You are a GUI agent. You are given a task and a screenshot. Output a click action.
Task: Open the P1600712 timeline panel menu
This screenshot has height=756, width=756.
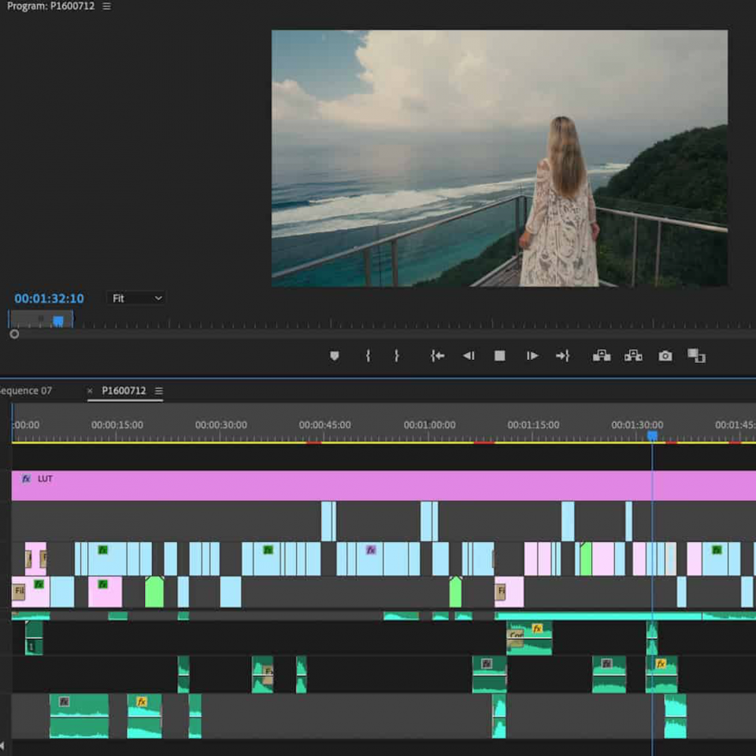click(x=158, y=391)
